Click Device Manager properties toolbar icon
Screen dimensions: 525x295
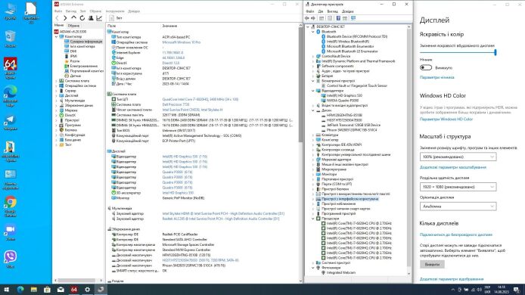[x=330, y=18]
